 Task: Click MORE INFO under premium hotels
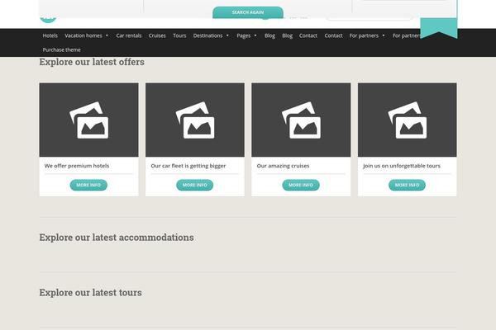(88, 185)
